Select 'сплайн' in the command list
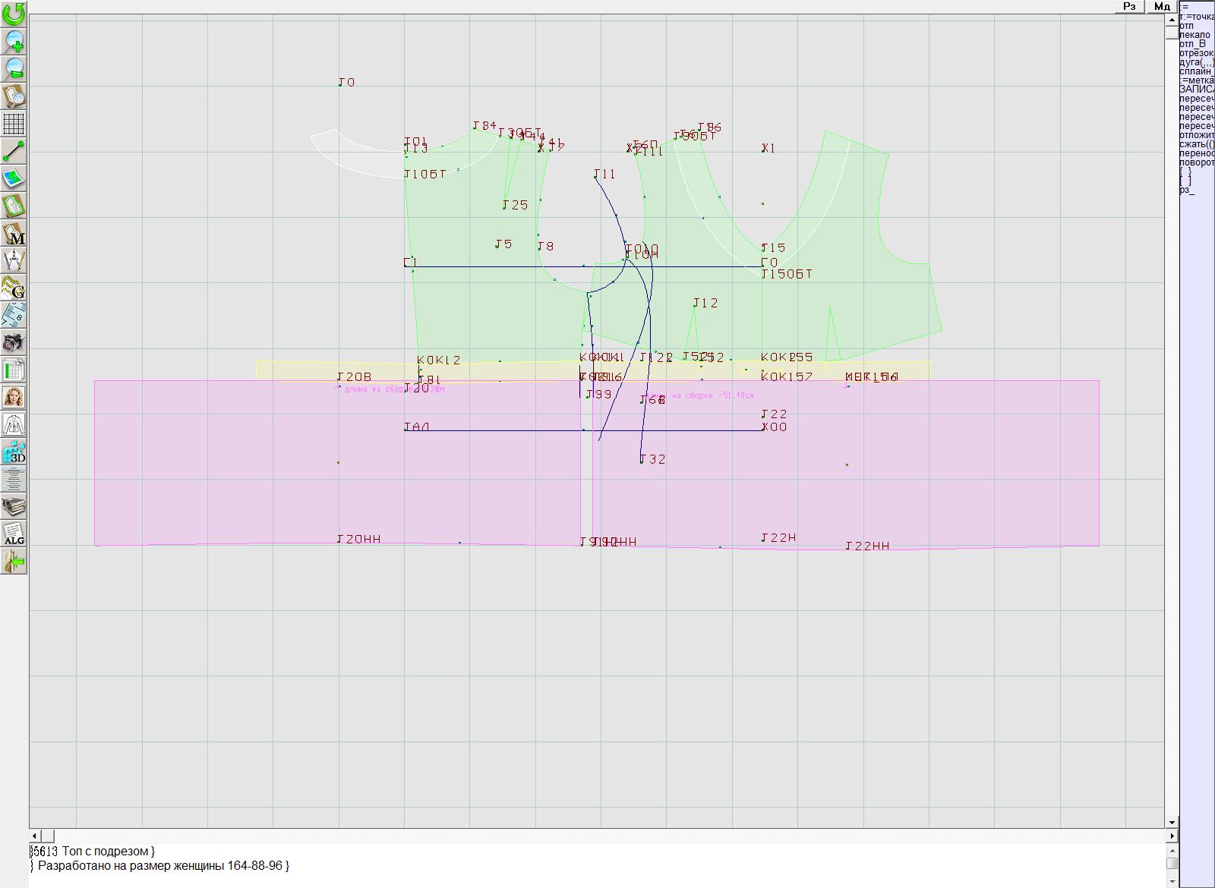Screen dimensions: 1215x888 (x=1196, y=71)
